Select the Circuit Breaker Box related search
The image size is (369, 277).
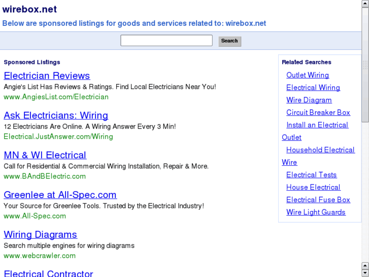pos(318,112)
